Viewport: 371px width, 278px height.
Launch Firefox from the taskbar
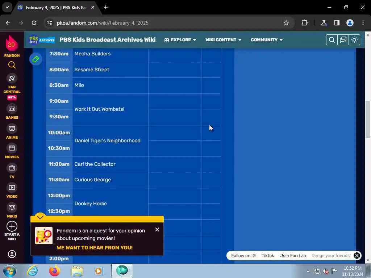point(55,271)
